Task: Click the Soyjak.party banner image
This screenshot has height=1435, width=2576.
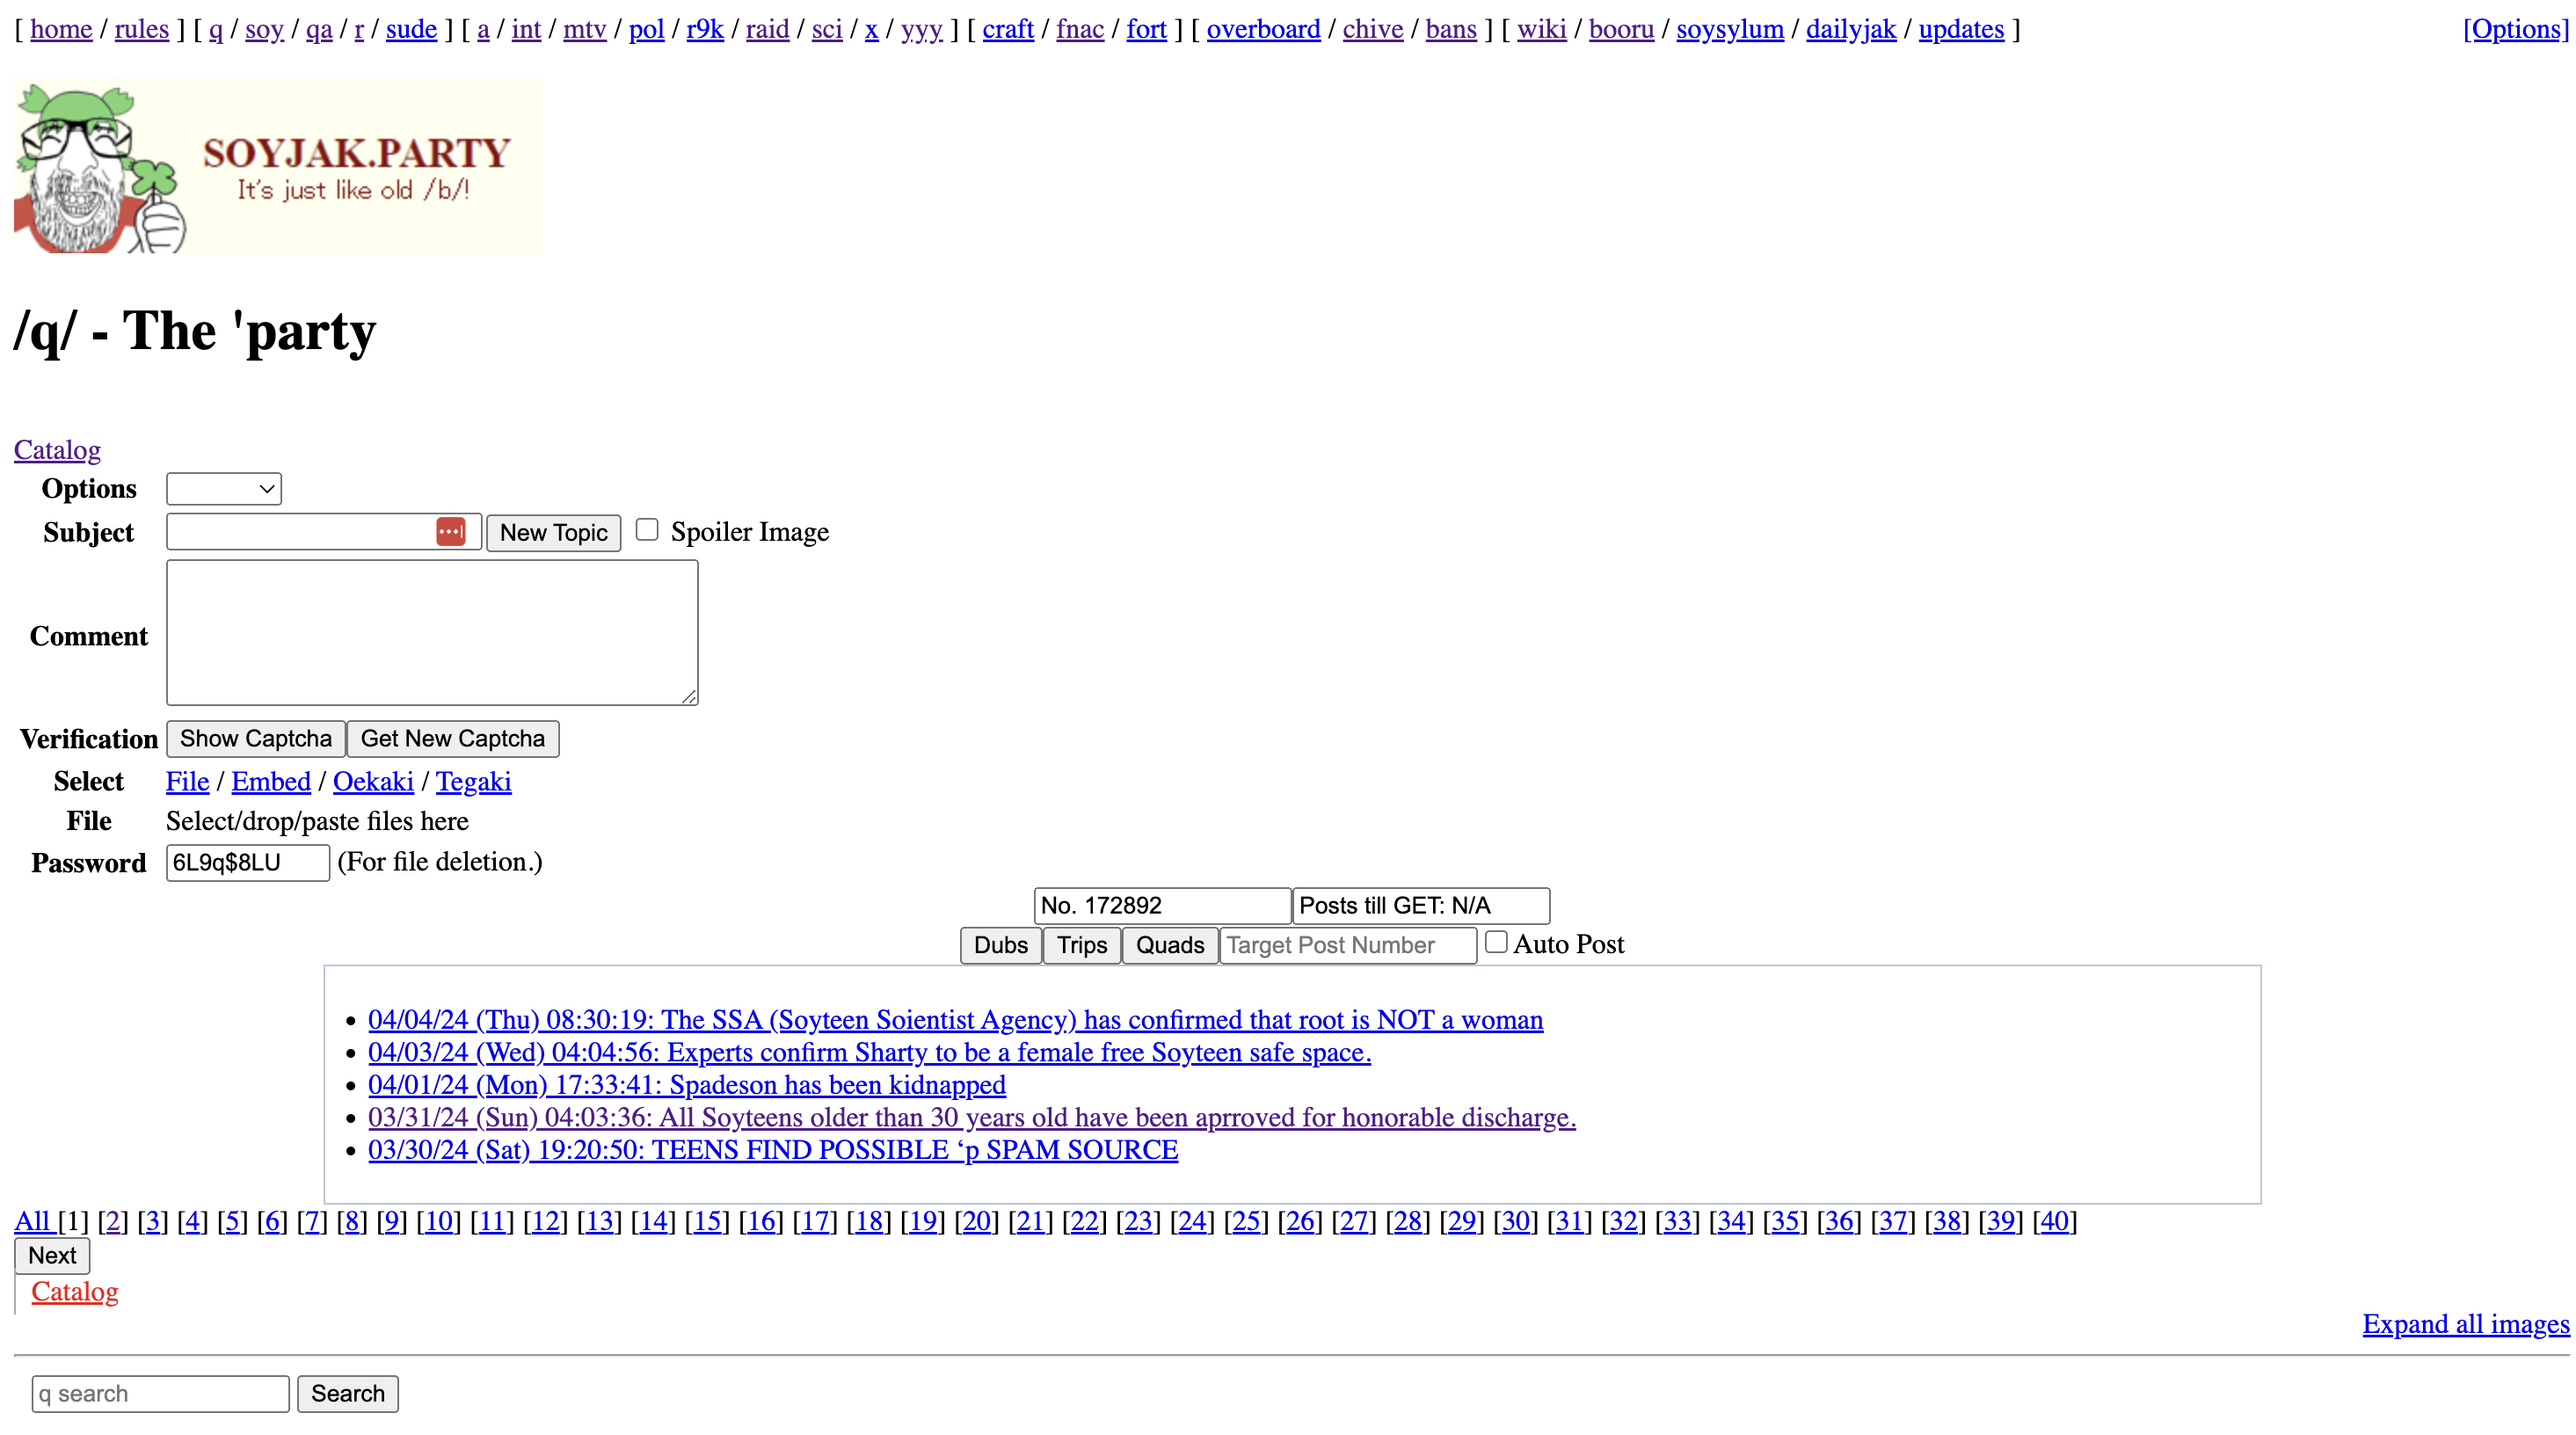Action: click(277, 165)
